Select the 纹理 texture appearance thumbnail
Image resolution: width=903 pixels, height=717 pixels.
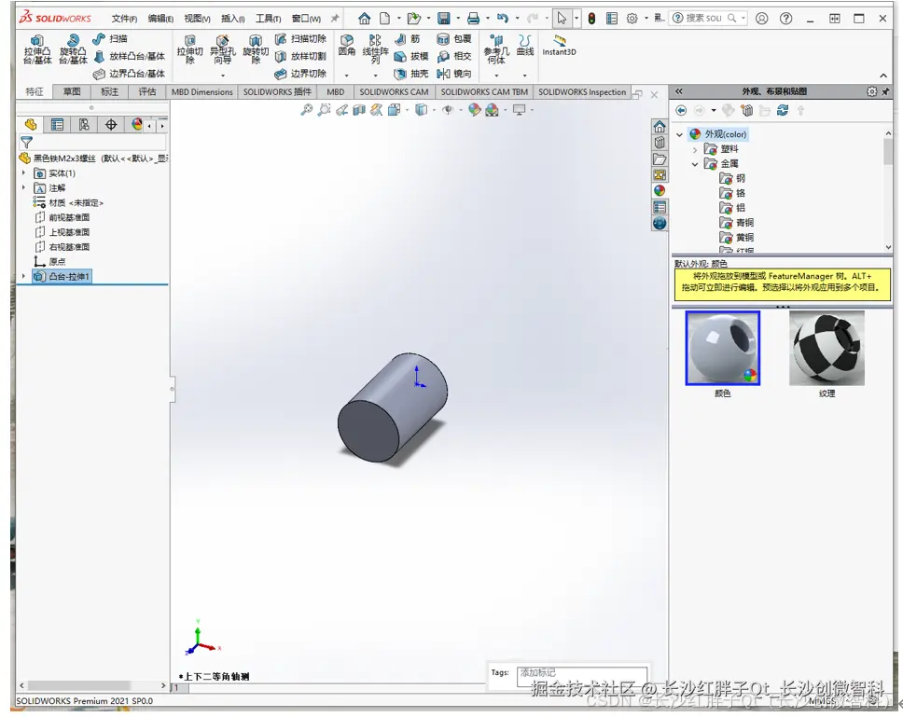pos(827,349)
